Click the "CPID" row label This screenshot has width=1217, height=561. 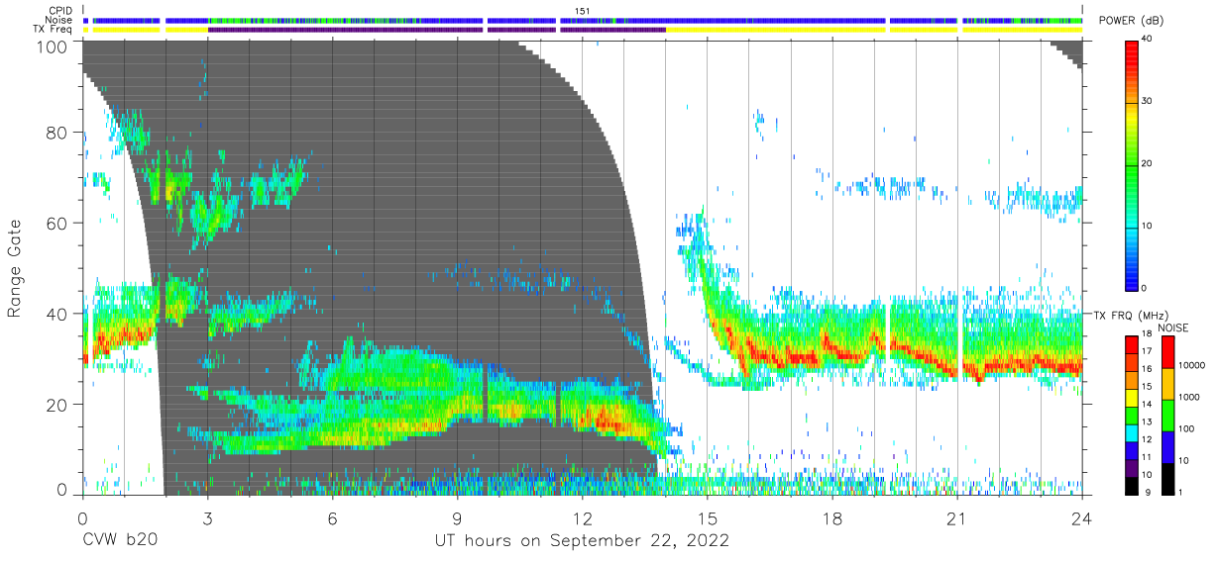click(x=60, y=11)
